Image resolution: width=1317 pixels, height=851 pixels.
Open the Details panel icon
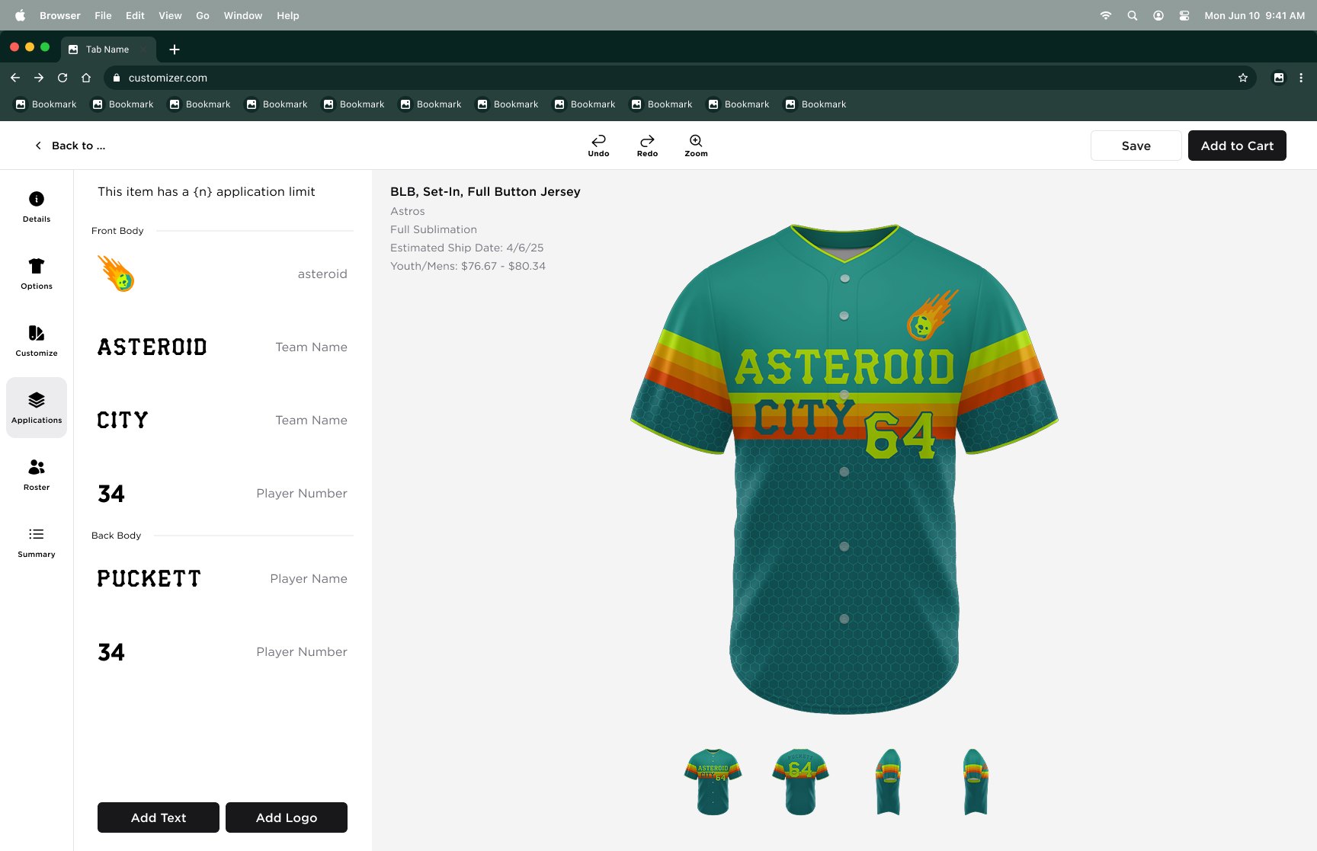coord(37,199)
